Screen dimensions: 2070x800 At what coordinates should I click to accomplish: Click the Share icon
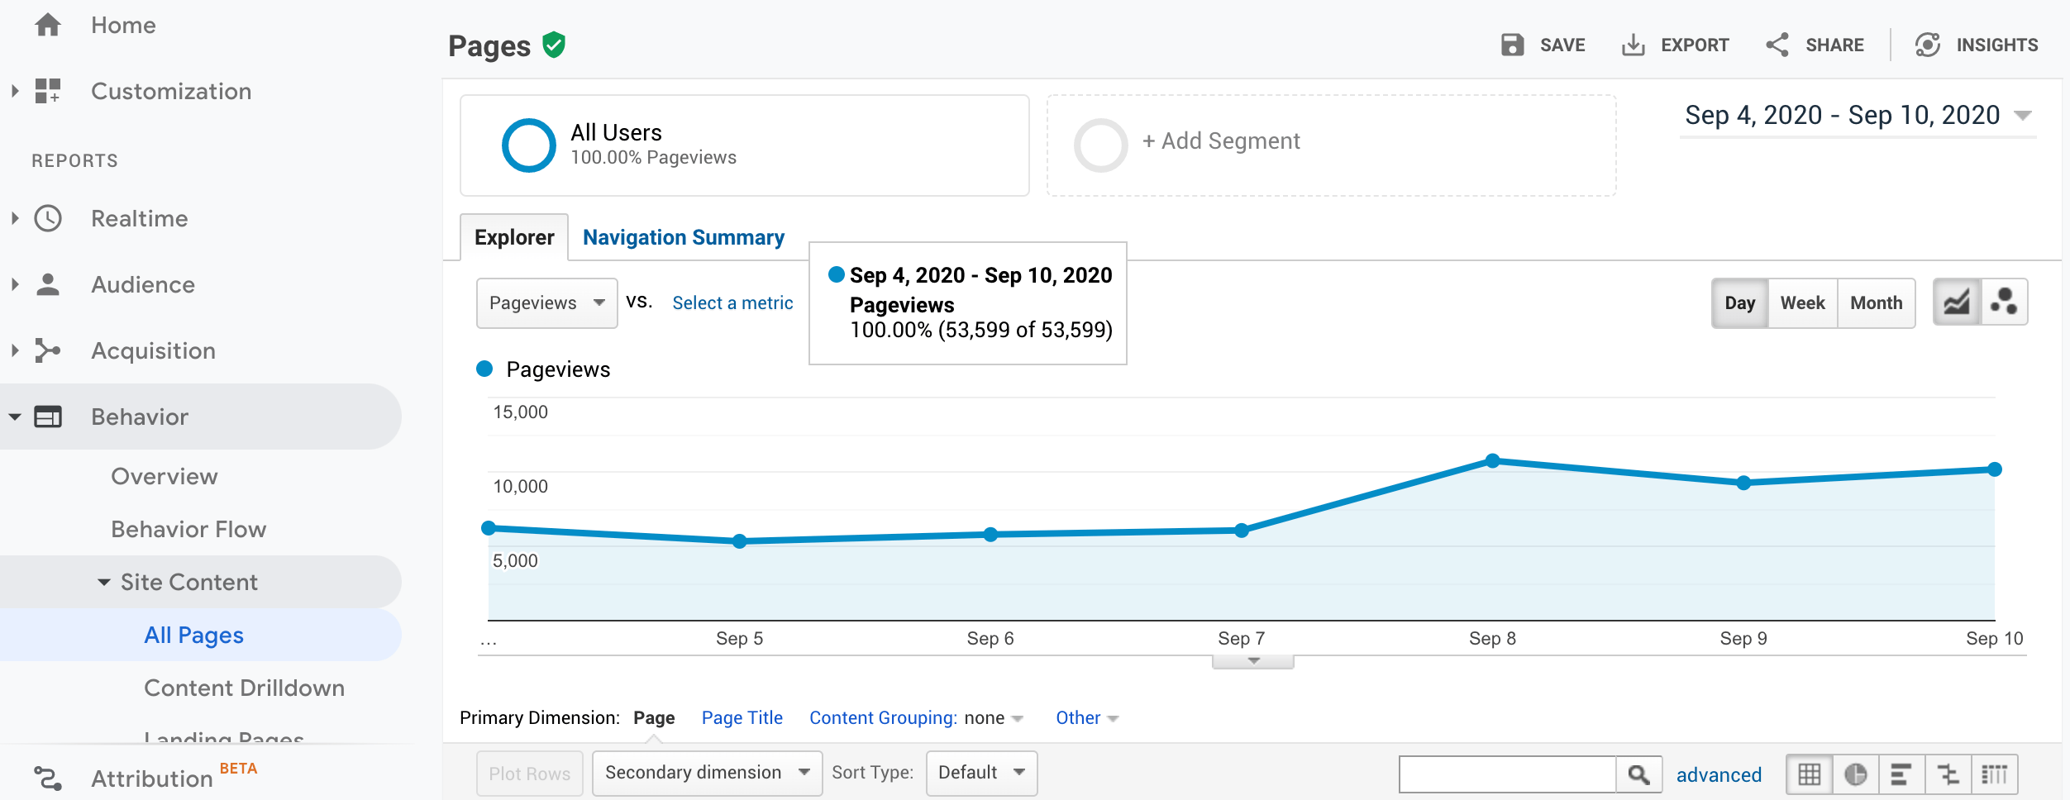click(1777, 45)
